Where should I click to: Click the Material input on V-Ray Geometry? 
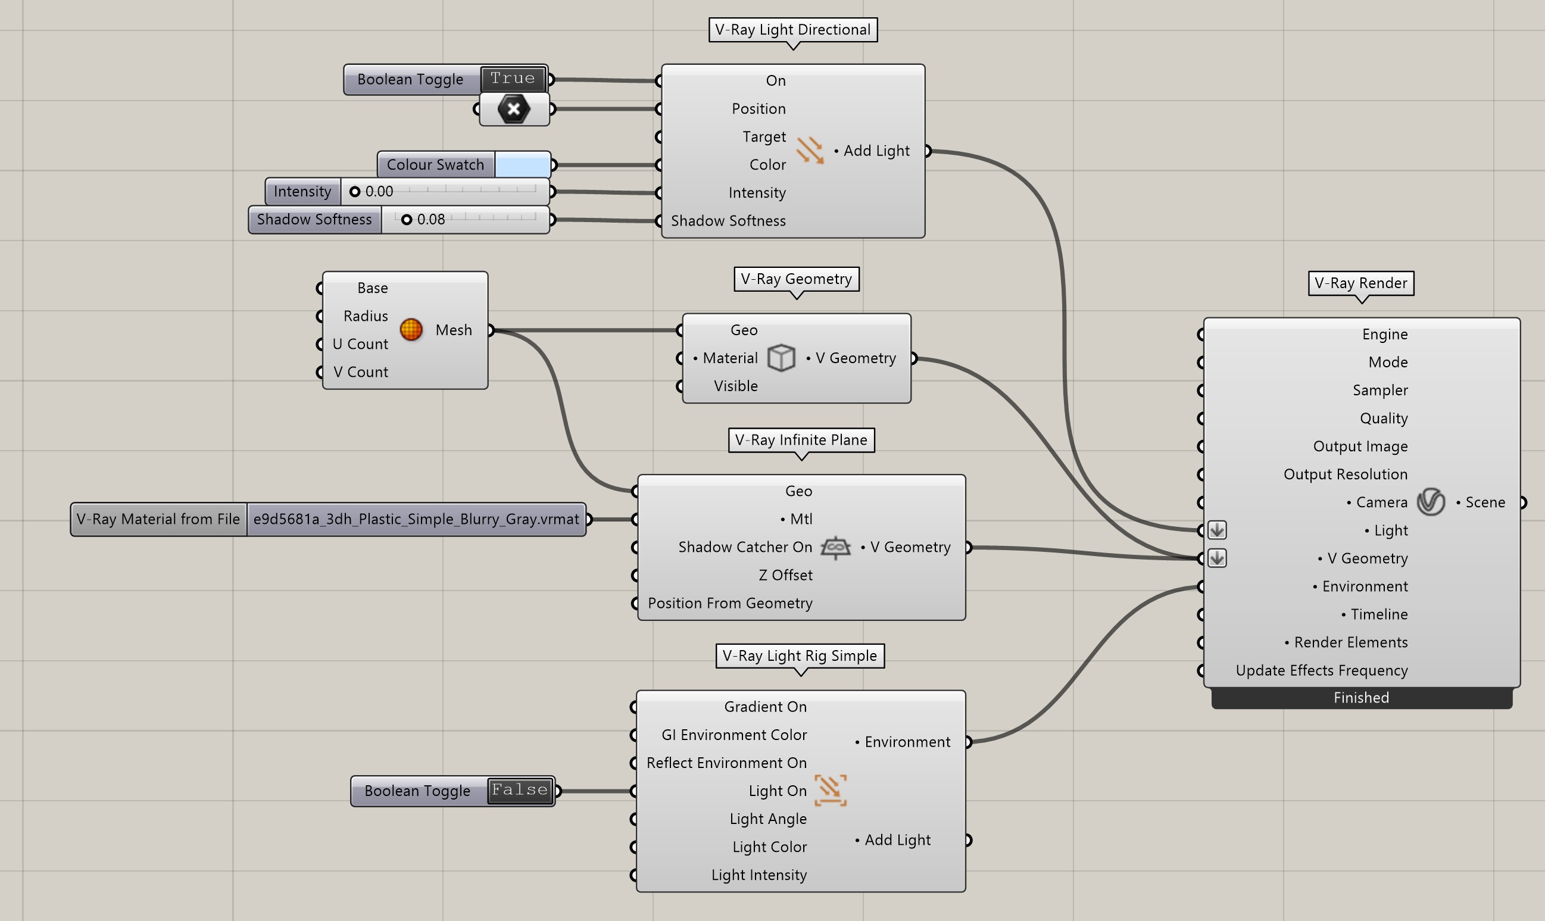pyautogui.click(x=725, y=358)
